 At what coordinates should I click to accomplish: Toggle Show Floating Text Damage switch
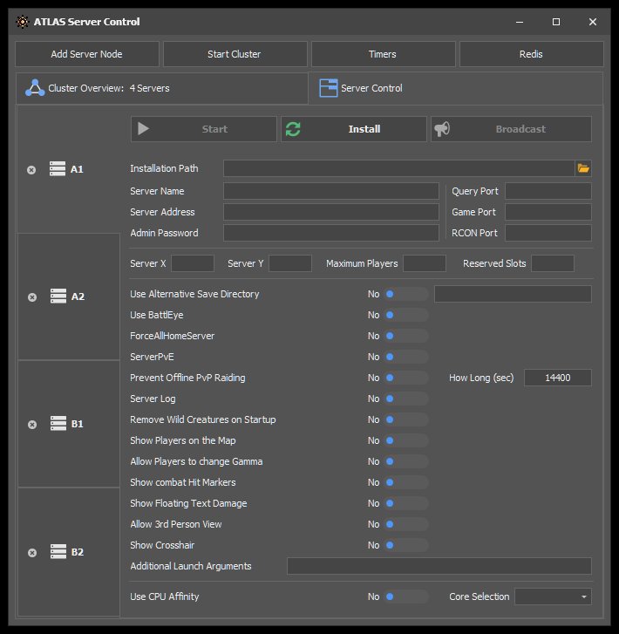pyautogui.click(x=406, y=503)
